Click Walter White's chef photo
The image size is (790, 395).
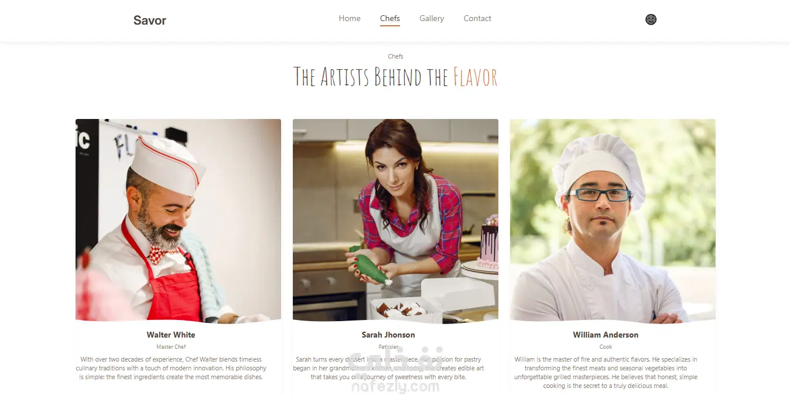178,220
